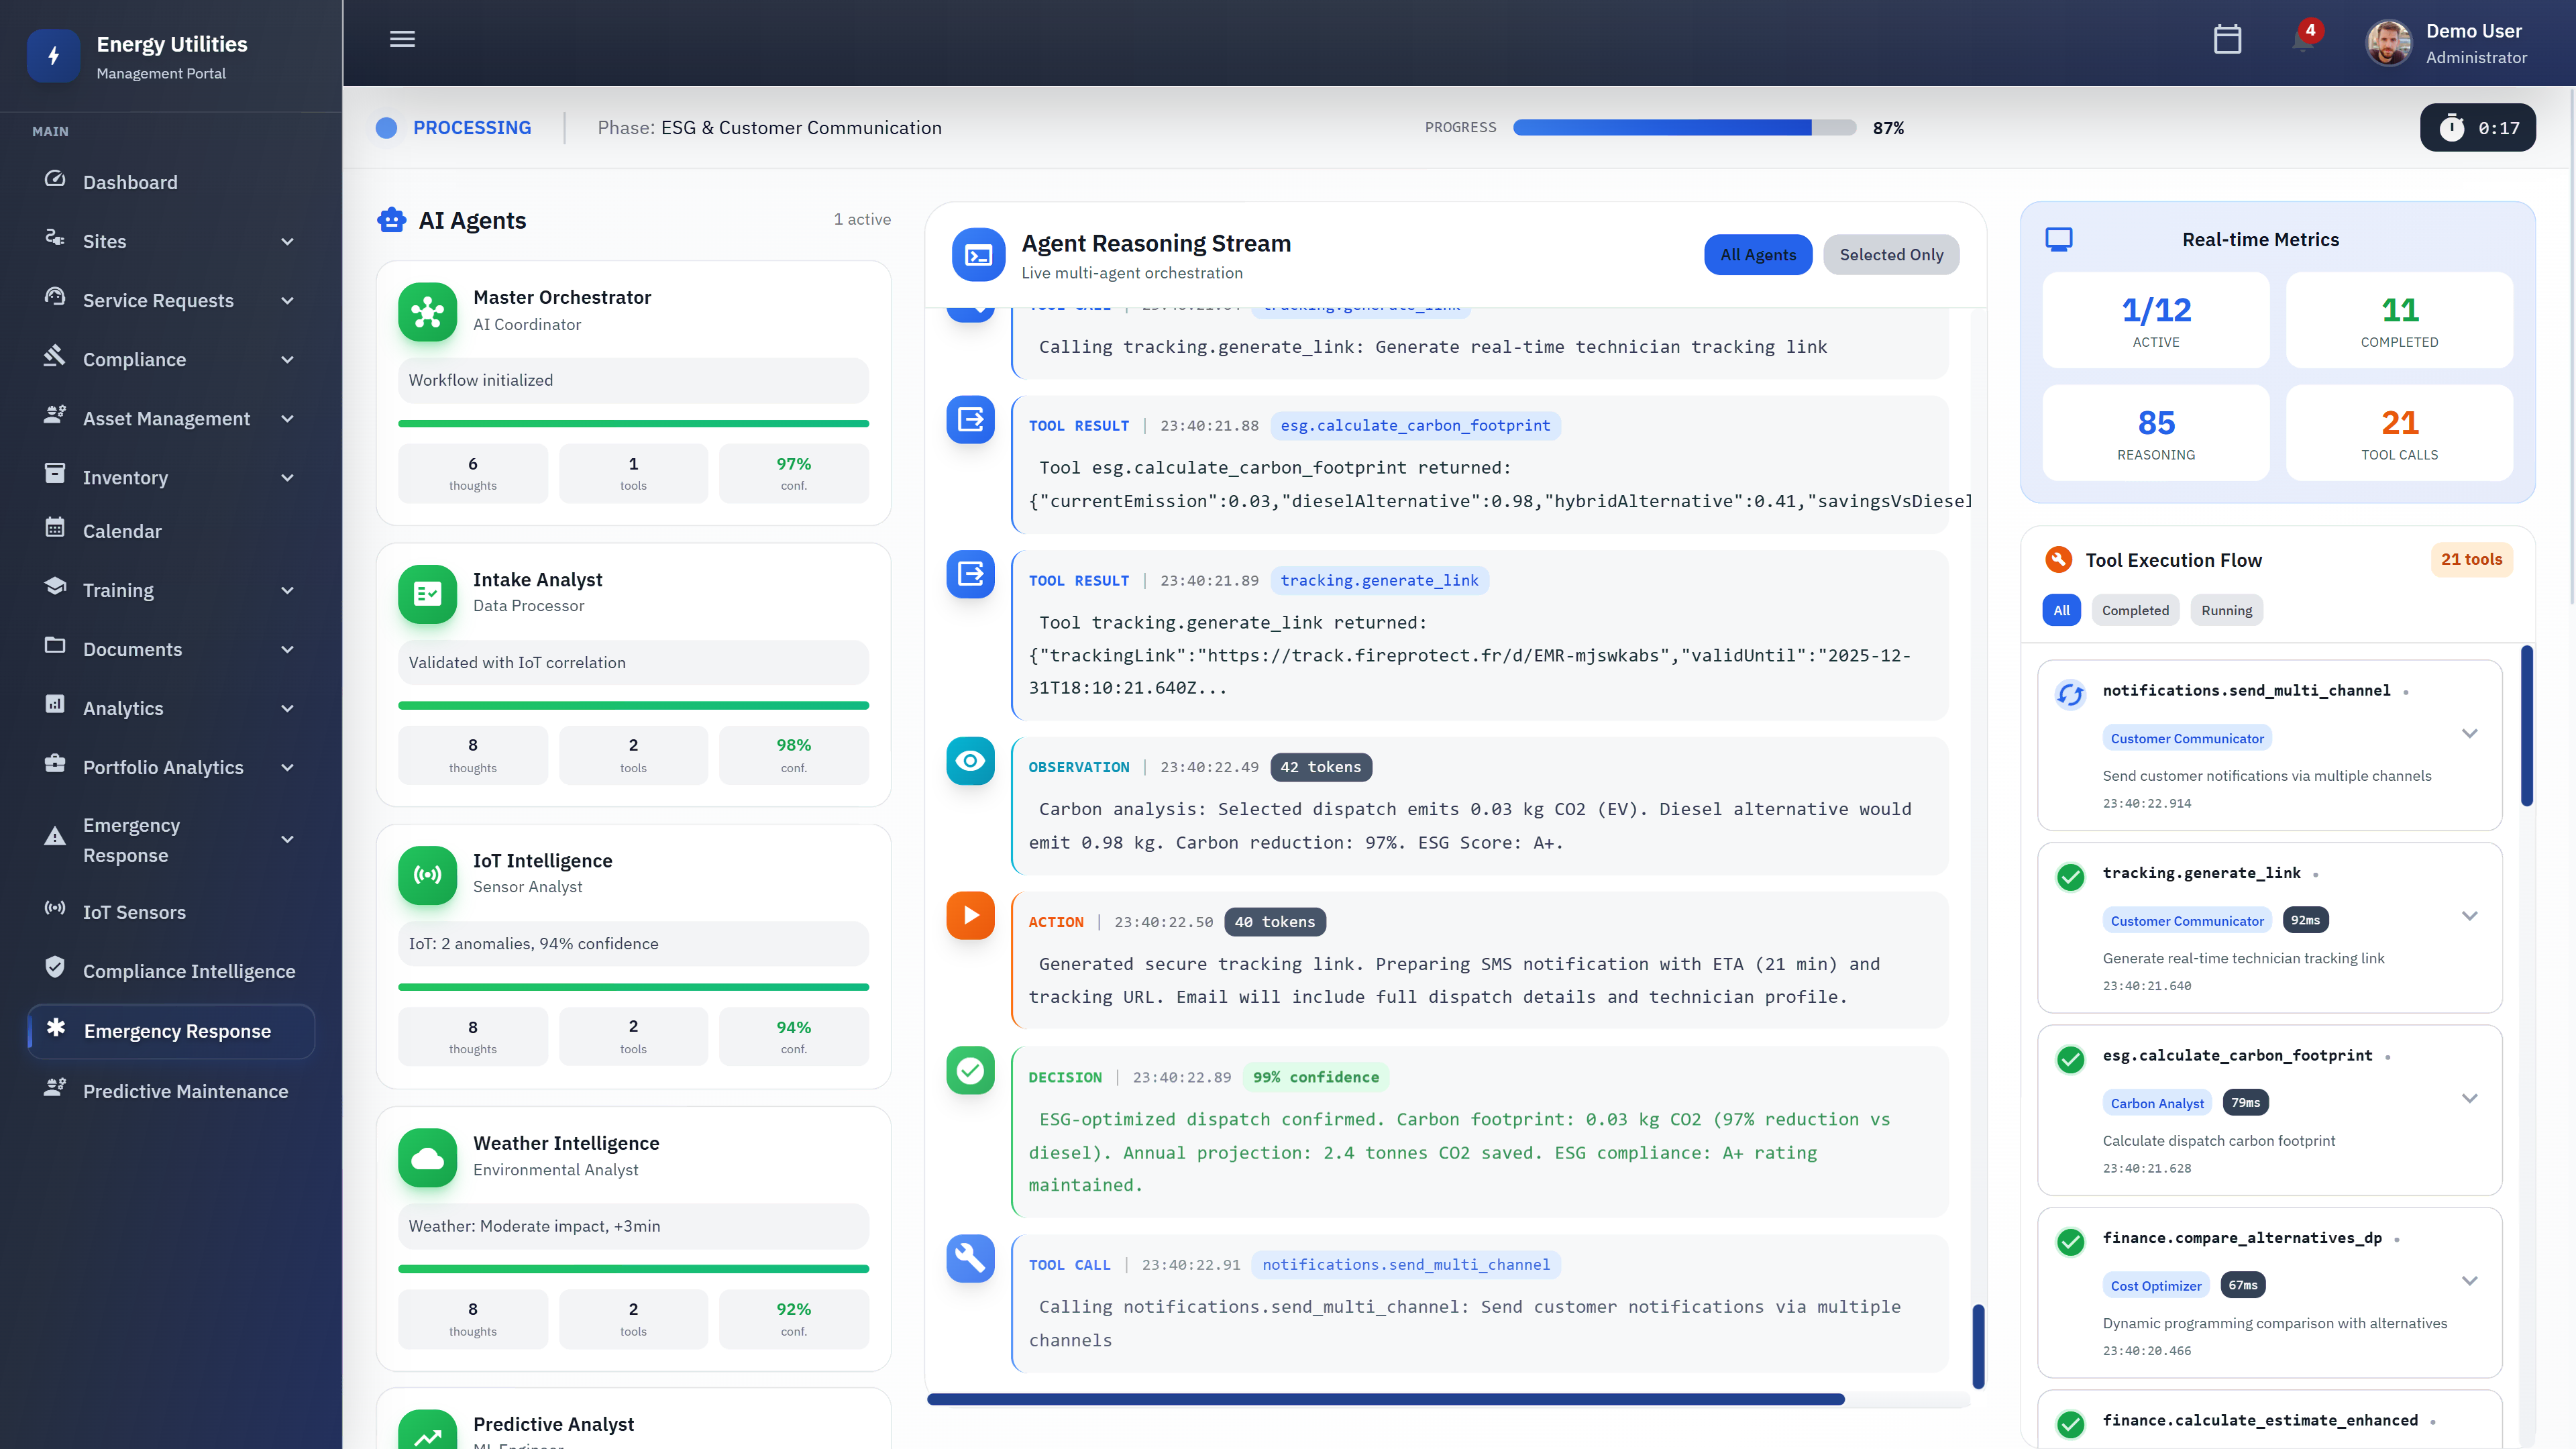Click the OBSERVATION eye icon in stream
Image resolution: width=2576 pixels, height=1449 pixels.
pos(969,761)
